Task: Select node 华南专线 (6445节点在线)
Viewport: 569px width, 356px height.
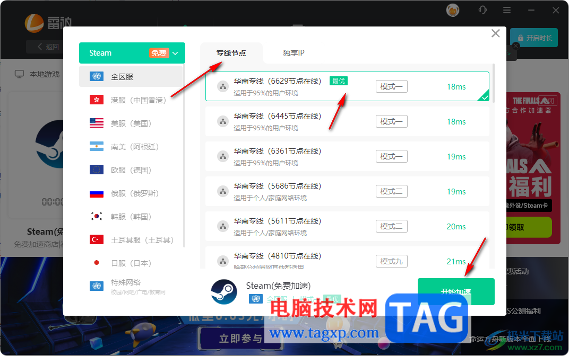Action: (347, 121)
